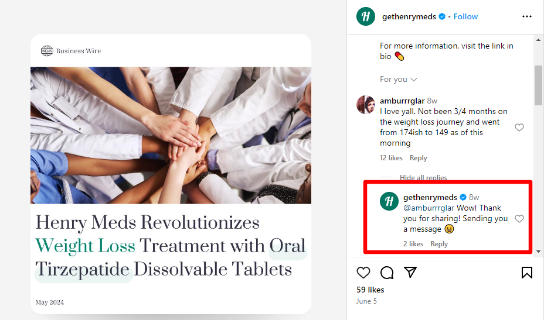Like the post with heart icon
This screenshot has height=320, width=544.
click(363, 273)
